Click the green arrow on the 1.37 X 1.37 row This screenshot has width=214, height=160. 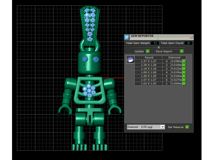[x=184, y=61]
